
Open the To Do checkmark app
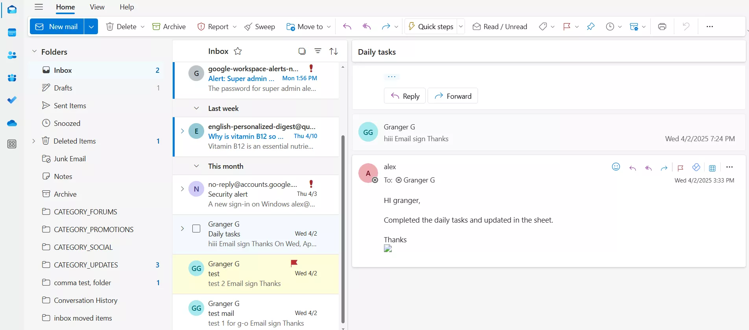12,100
